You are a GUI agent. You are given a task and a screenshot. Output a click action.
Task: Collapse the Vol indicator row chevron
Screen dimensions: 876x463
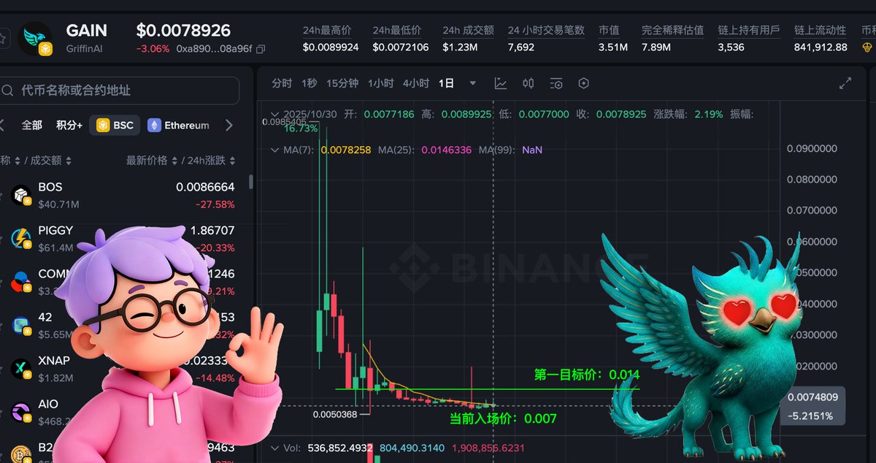275,448
